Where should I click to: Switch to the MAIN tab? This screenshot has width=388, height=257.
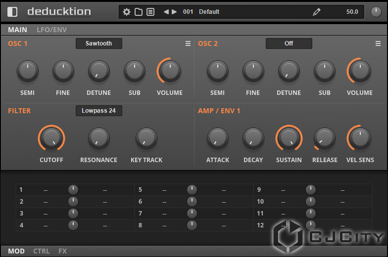(17, 30)
